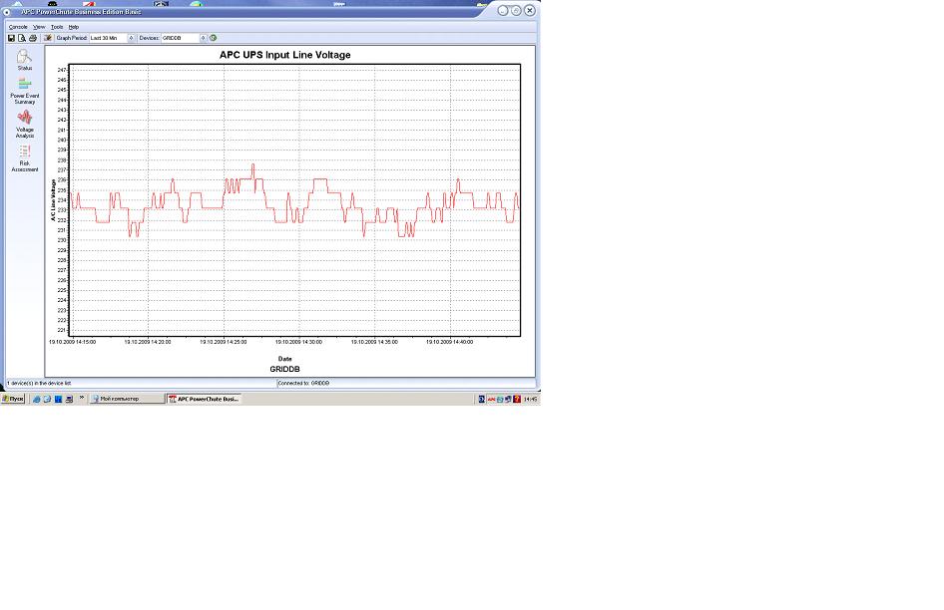Click the APC title bar system icon
The image size is (944, 610).
coord(7,11)
